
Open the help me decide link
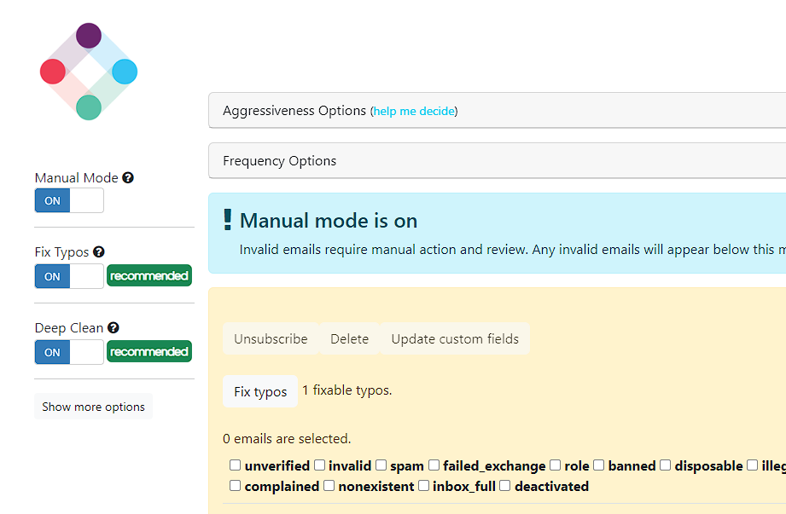click(x=414, y=111)
